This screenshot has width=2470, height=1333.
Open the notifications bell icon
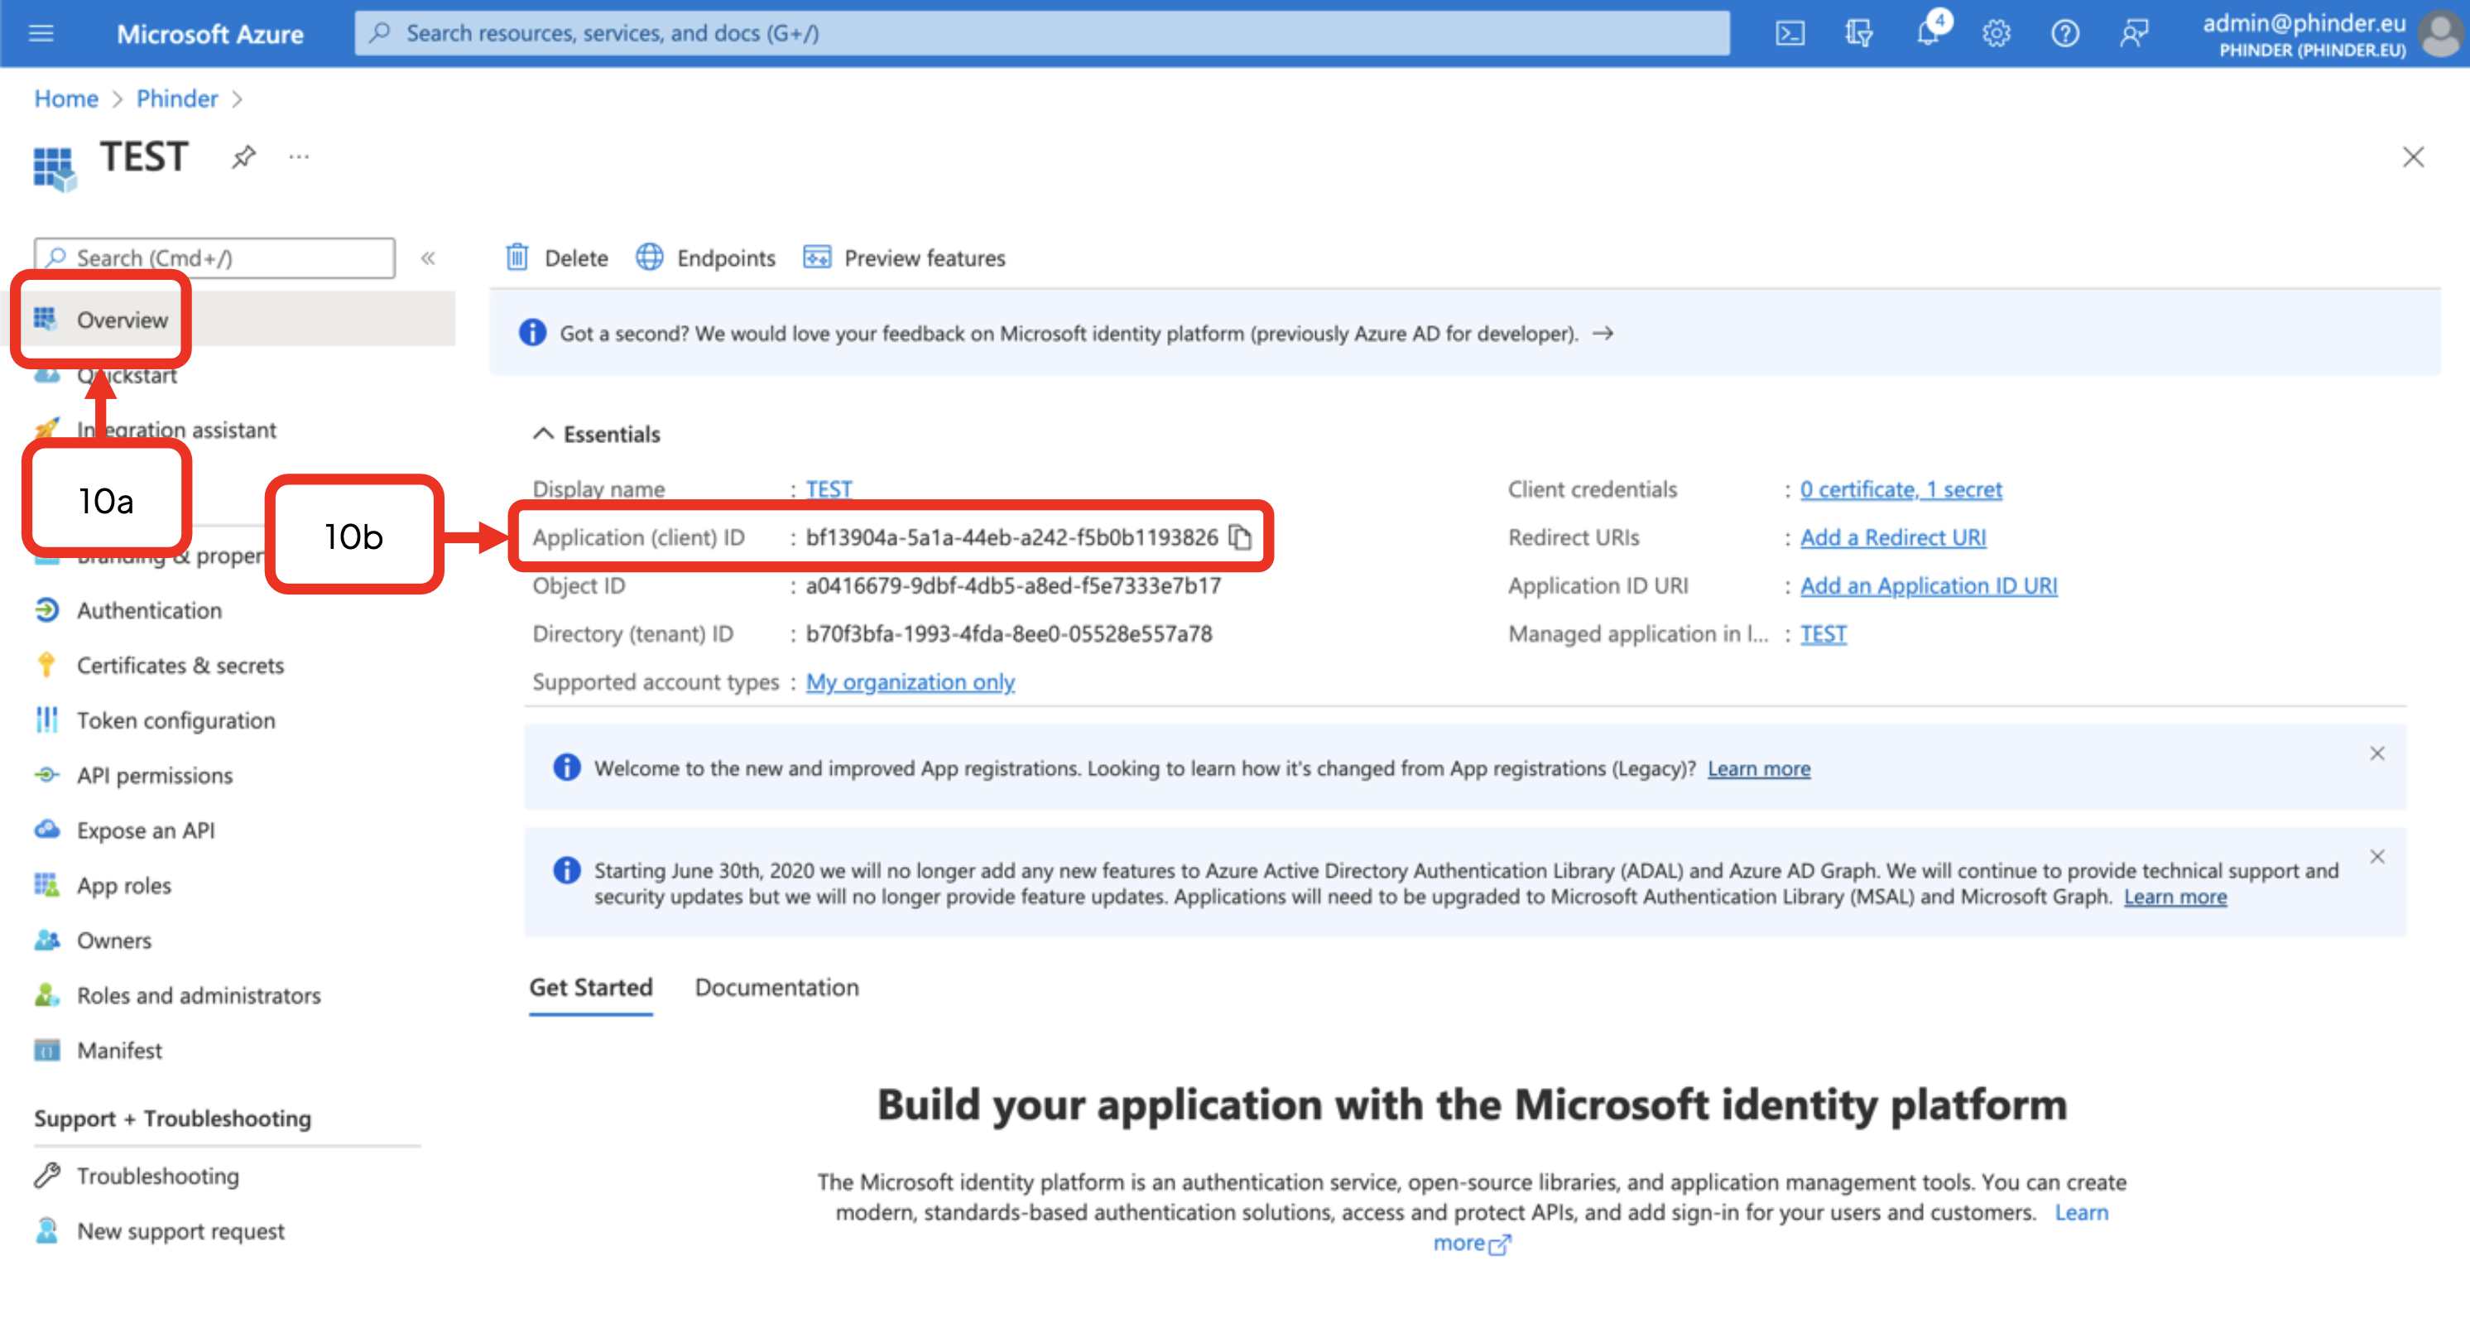1927,34
